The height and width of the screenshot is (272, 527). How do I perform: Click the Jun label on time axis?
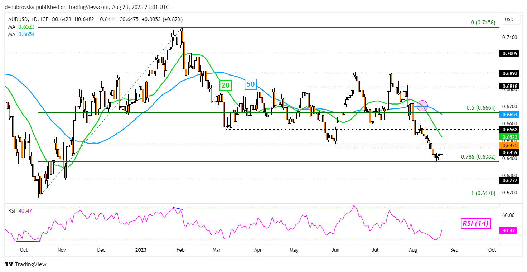(x=335, y=250)
